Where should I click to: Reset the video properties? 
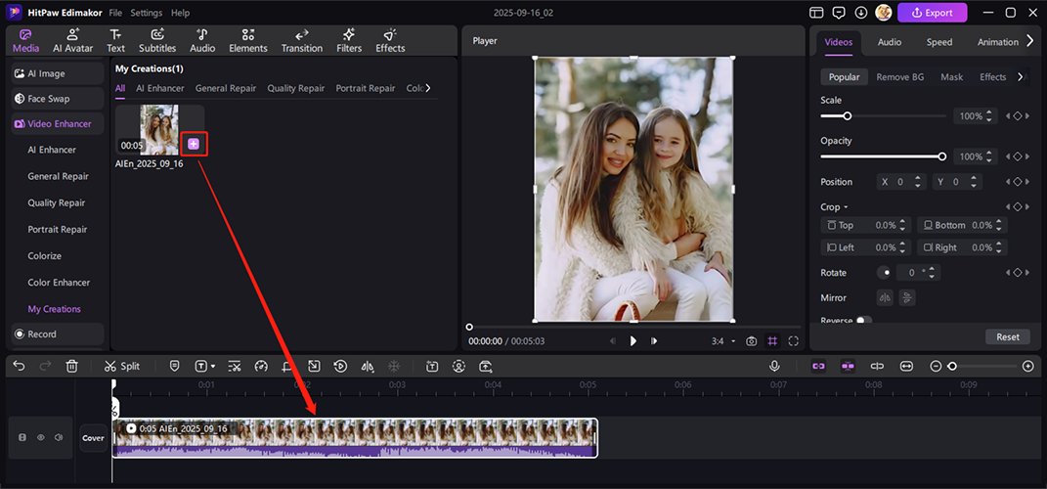(1008, 337)
